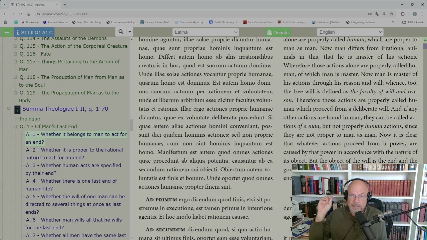Open the Latina language dropdown
Viewport: 427px width, 240px height.
pyautogui.click(x=205, y=32)
